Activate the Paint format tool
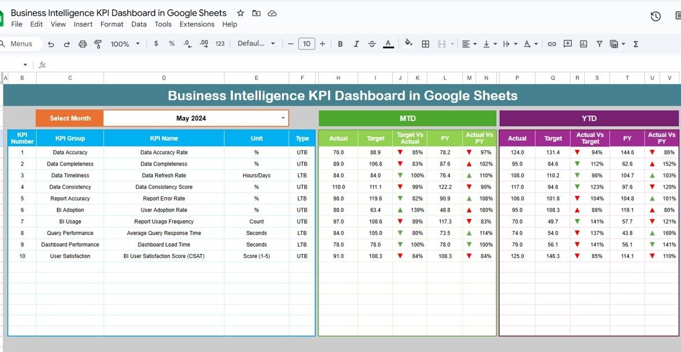Viewport: 681px width, 352px height. pyautogui.click(x=98, y=44)
